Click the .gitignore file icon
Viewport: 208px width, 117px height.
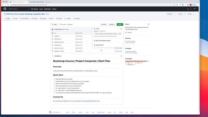pyautogui.click(x=53, y=36)
